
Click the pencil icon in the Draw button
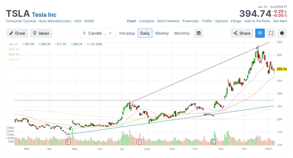11,33
